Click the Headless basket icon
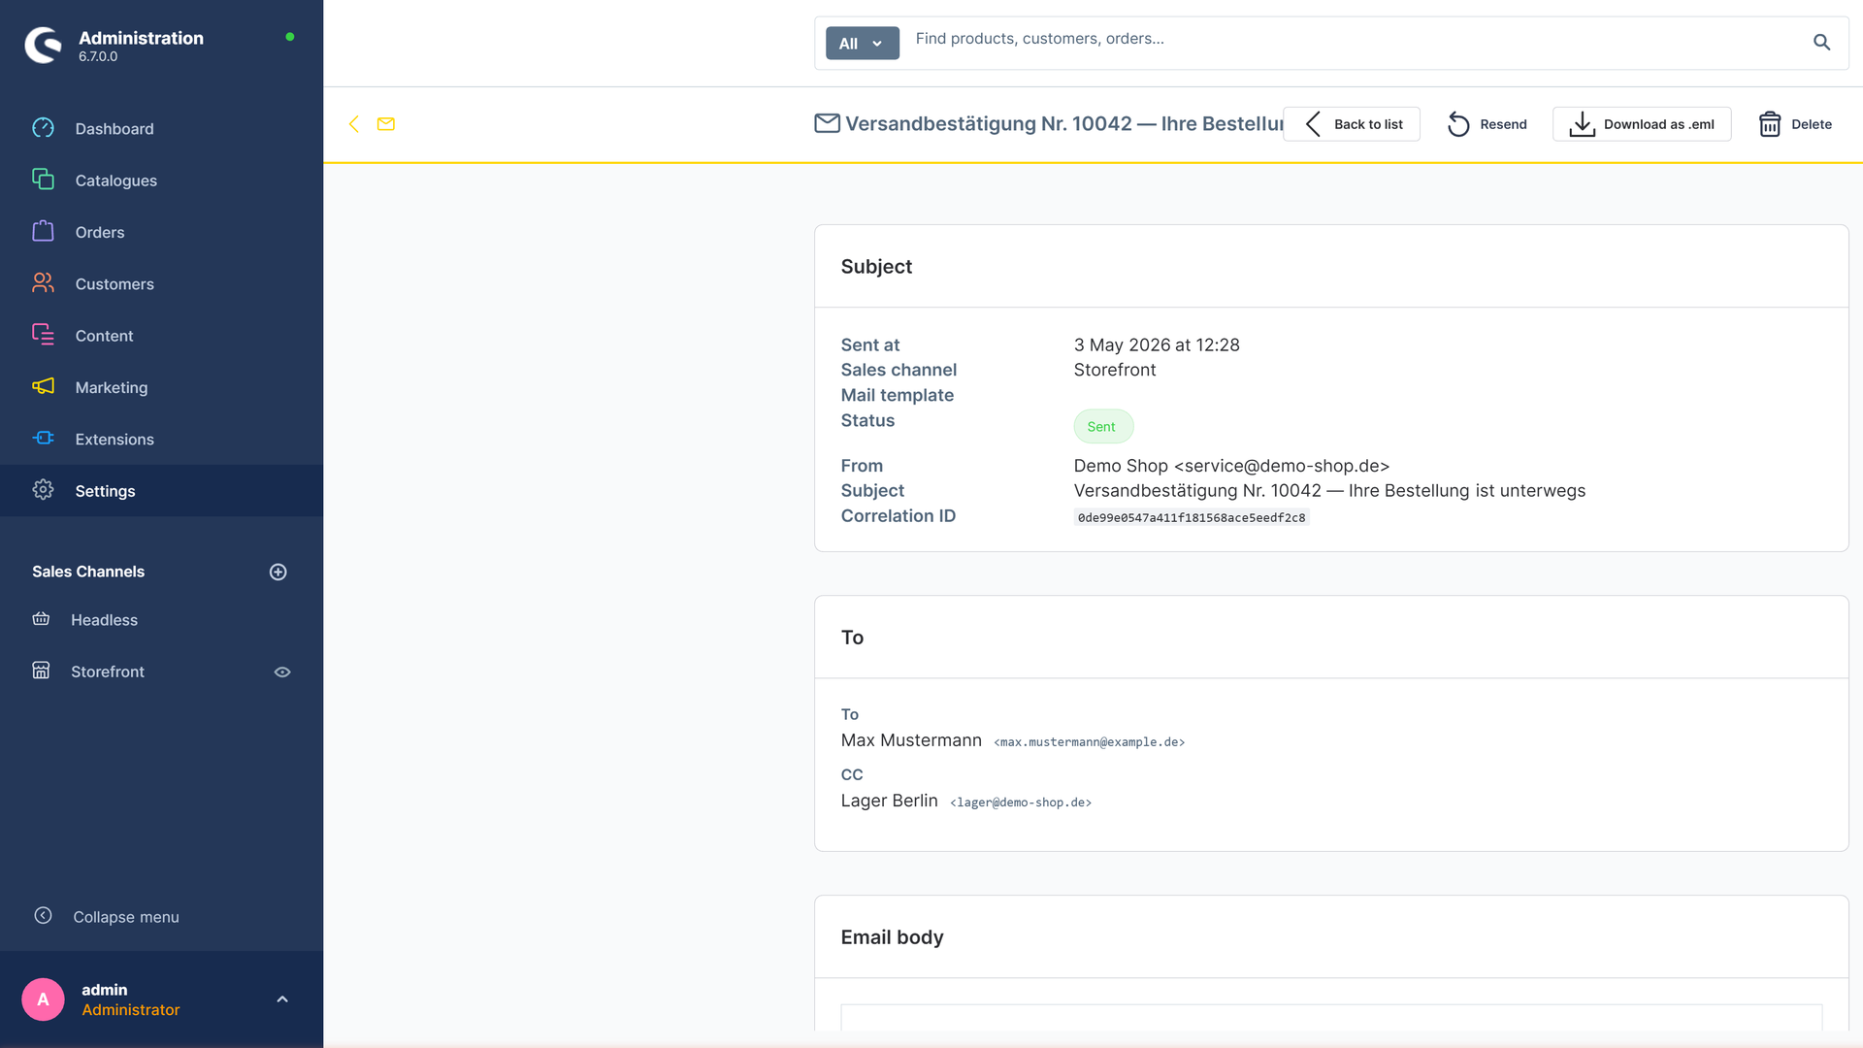 click(41, 619)
